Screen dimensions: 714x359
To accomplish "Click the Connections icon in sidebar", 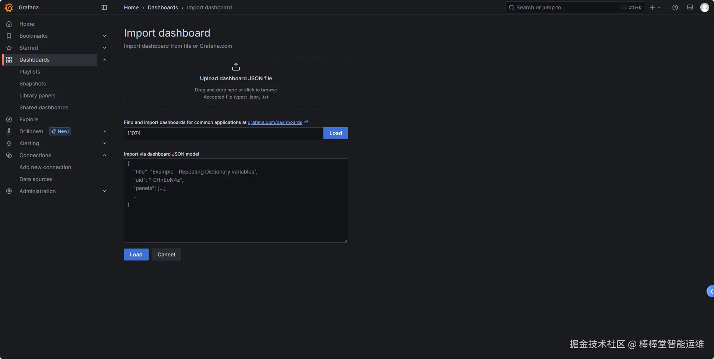I will pyautogui.click(x=9, y=155).
